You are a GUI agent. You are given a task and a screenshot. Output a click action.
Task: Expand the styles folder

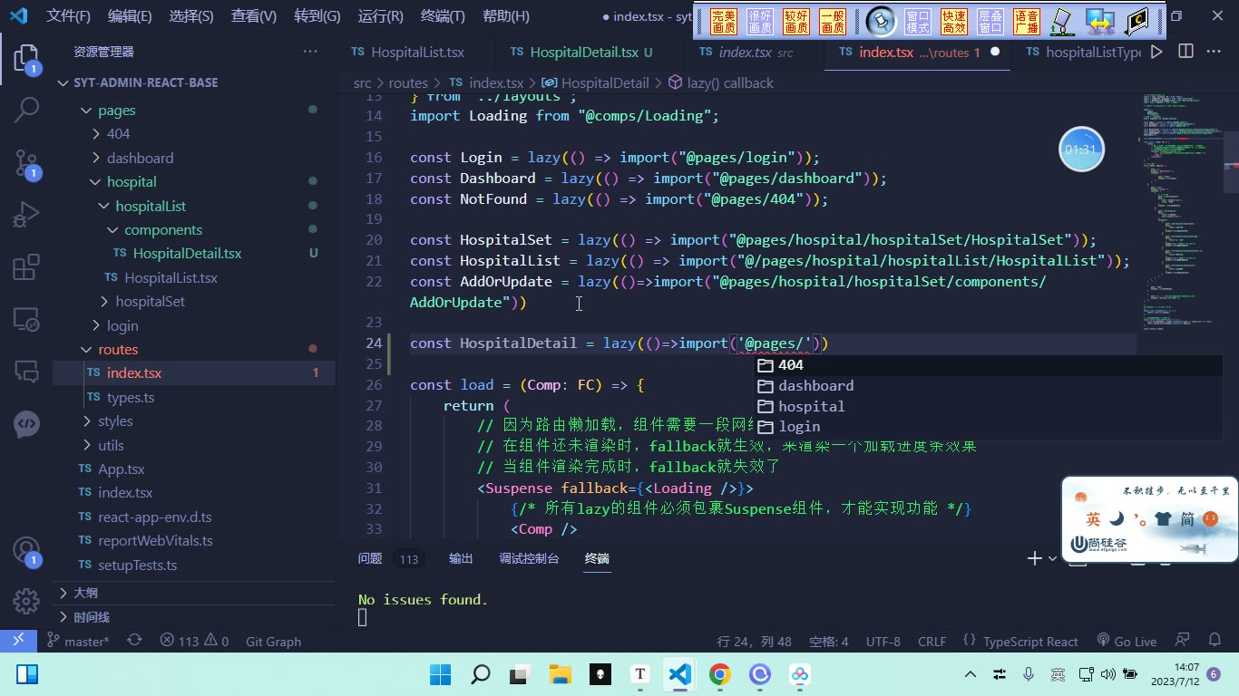coord(115,420)
